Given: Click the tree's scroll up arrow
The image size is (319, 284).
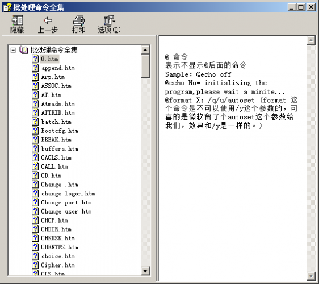Looking at the screenshot, I should pyautogui.click(x=145, y=50).
